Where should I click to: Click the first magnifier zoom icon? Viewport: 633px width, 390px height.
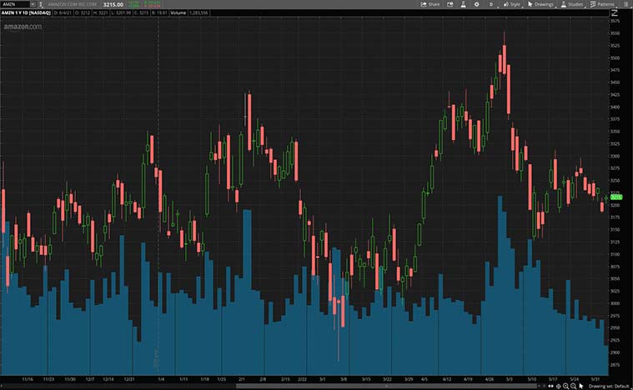(x=565, y=386)
